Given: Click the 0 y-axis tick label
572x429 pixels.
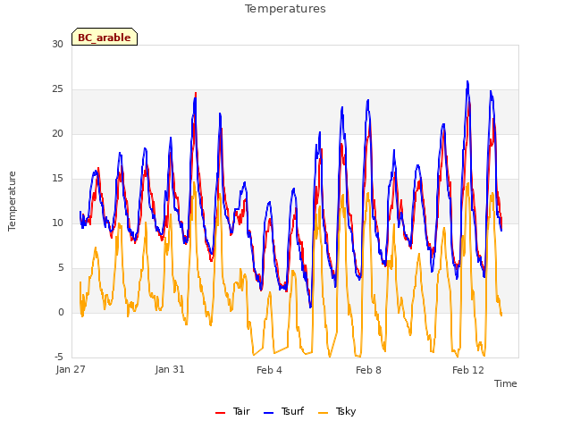Looking at the screenshot, I should pos(61,313).
